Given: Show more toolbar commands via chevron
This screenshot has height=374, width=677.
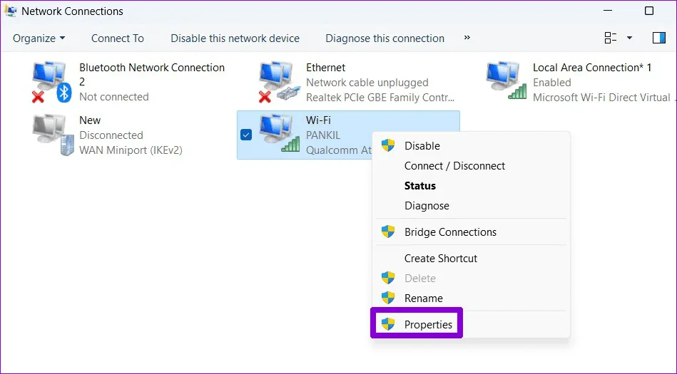Looking at the screenshot, I should tap(467, 38).
